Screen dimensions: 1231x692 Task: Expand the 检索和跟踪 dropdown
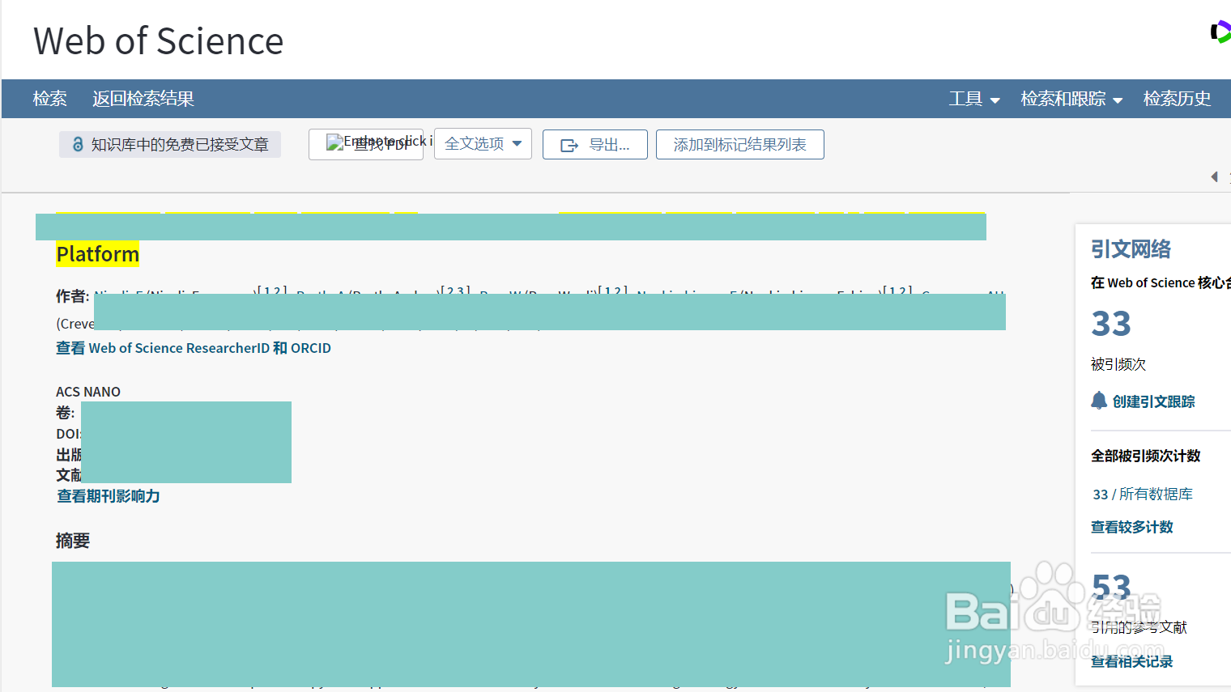[1071, 99]
